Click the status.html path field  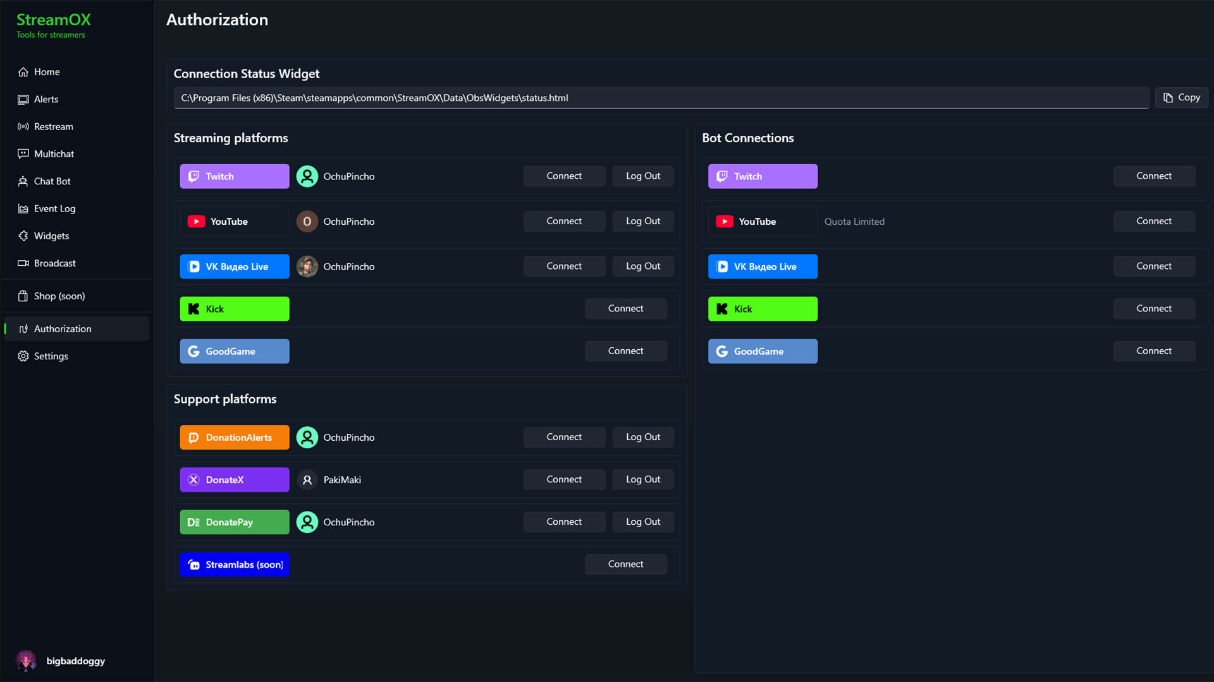[x=661, y=98]
